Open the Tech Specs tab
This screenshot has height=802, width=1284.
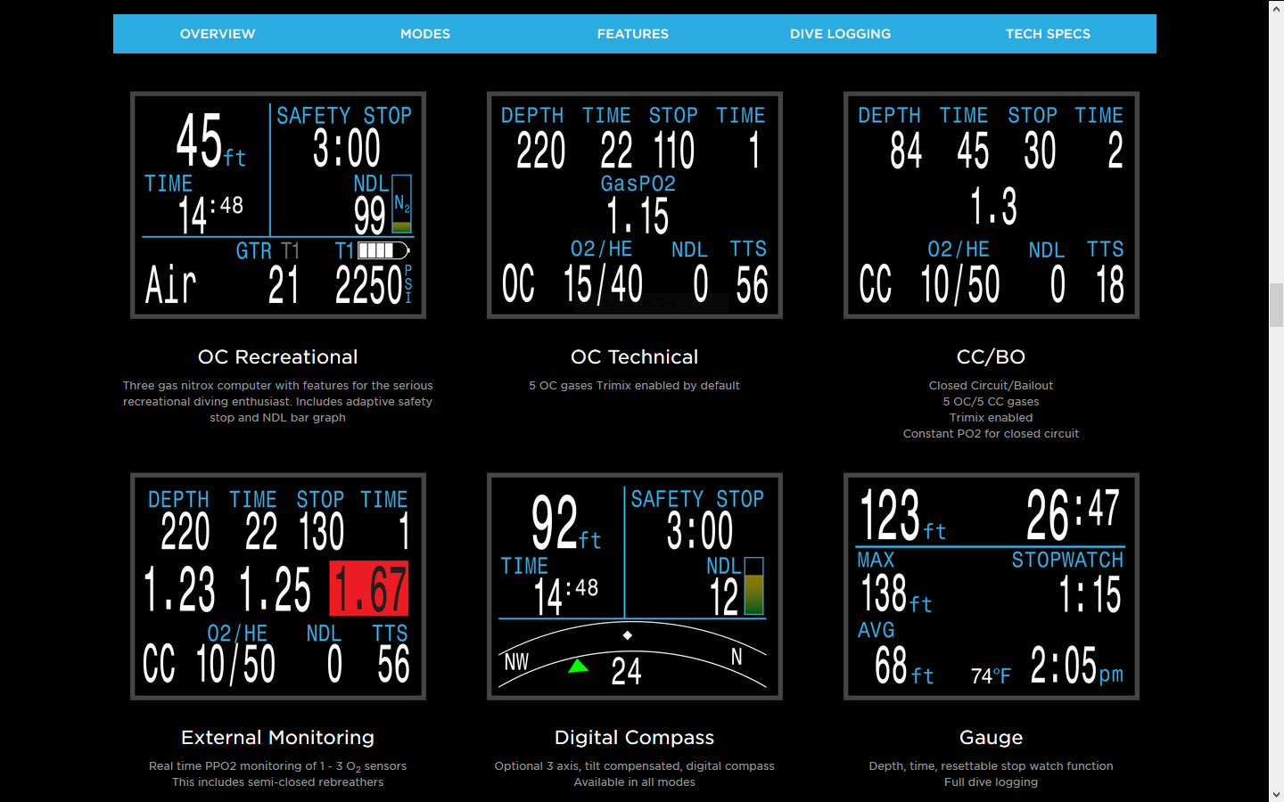point(1048,34)
